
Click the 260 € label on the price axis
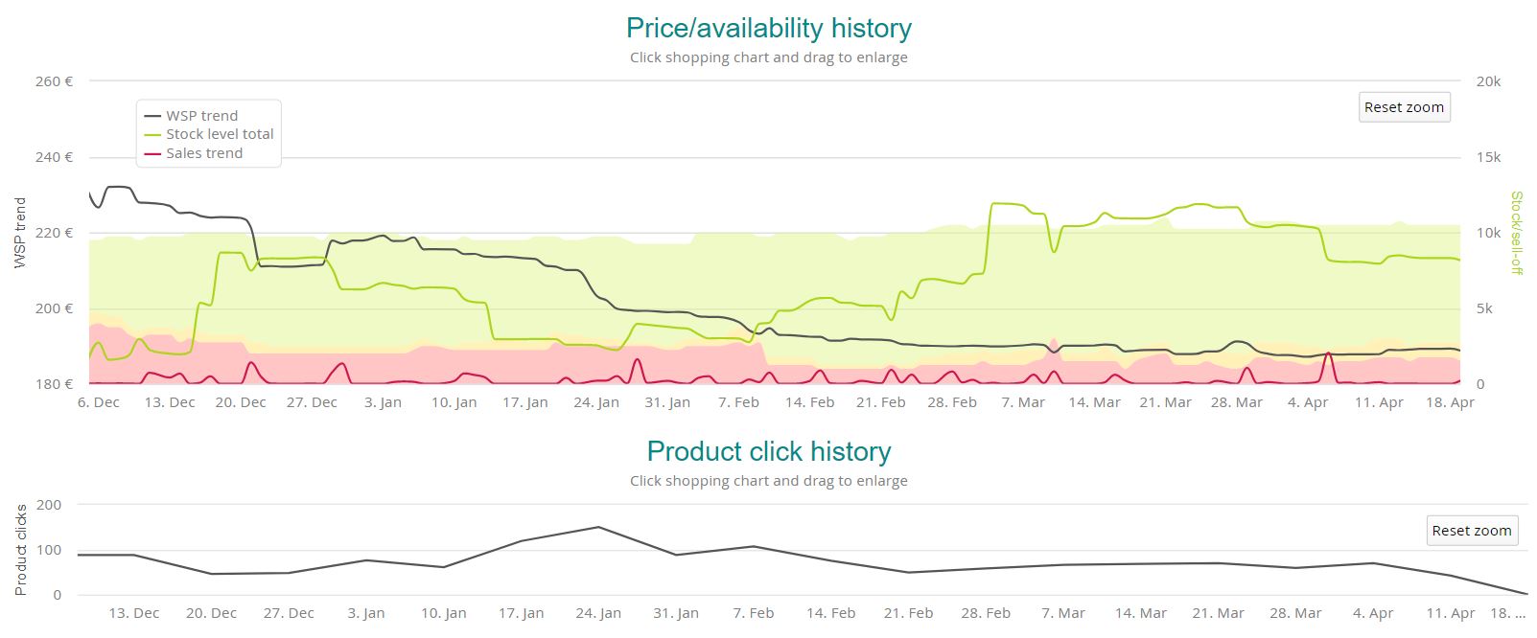click(x=54, y=81)
